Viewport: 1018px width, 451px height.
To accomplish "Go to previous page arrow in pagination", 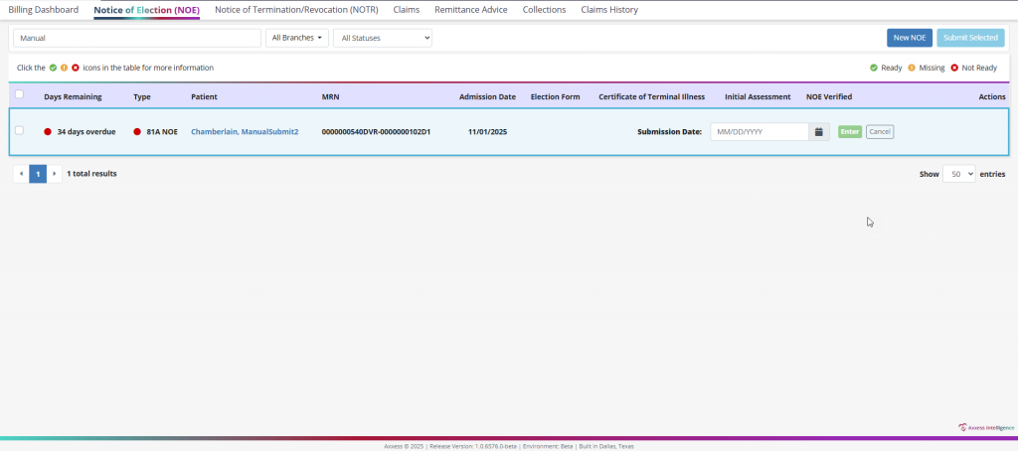I will (21, 173).
